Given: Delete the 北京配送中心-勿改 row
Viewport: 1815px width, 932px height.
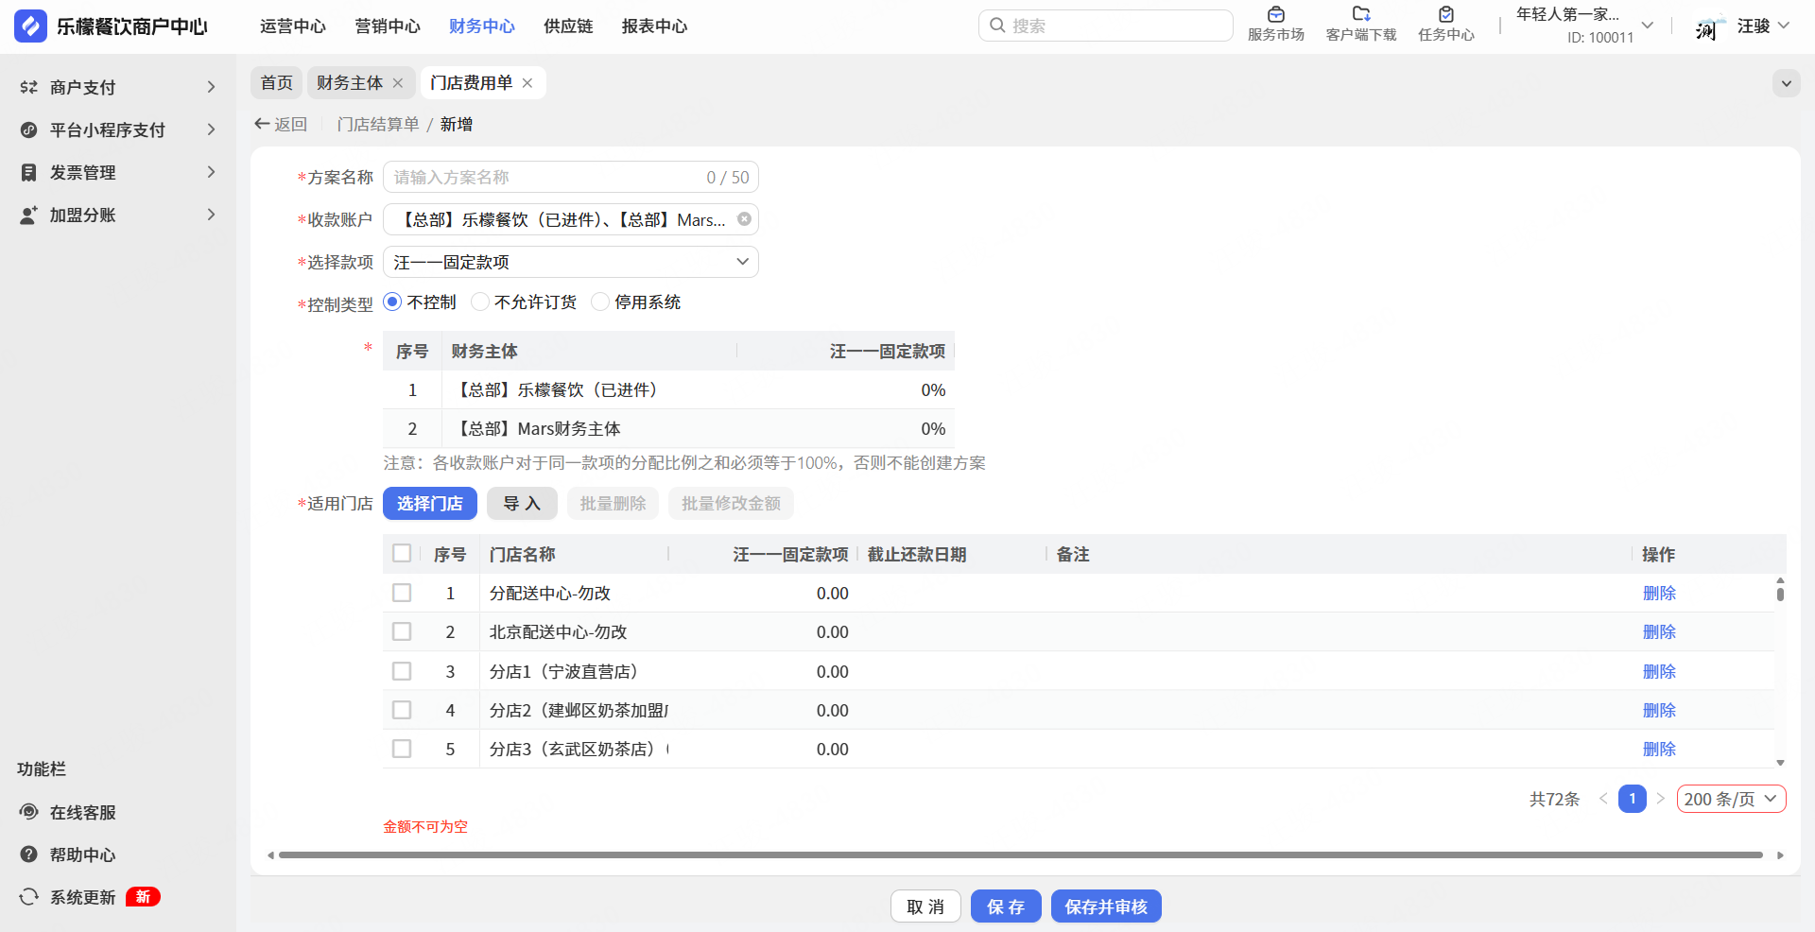Looking at the screenshot, I should pos(1658,632).
